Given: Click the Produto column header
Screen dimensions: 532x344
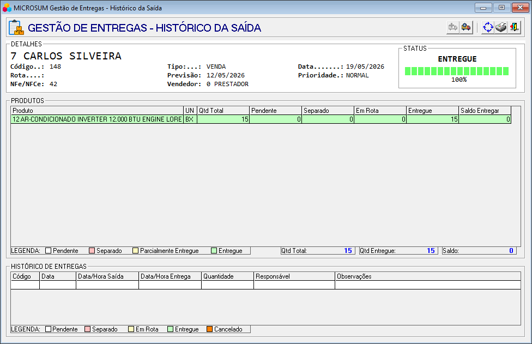Looking at the screenshot, I should [x=97, y=111].
